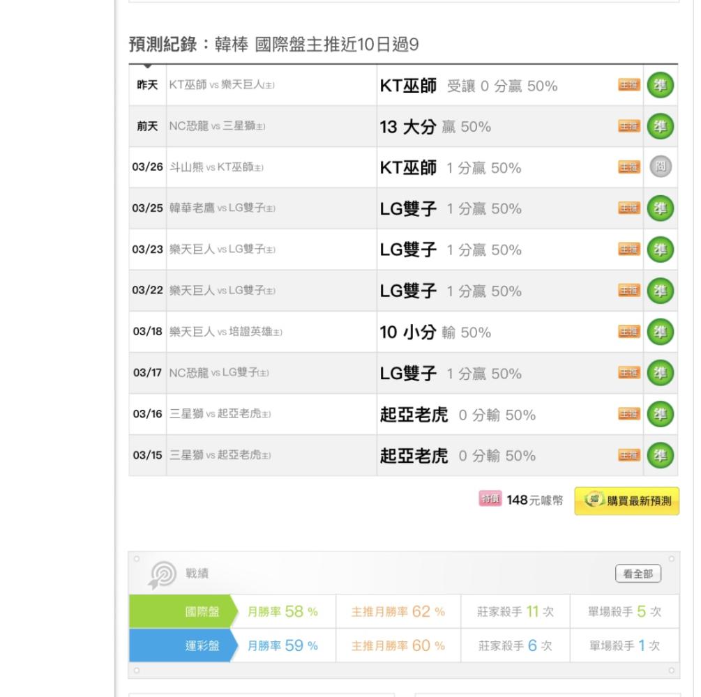
Task: Click the gray 問 badge on 03/26 row
Action: [x=660, y=167]
